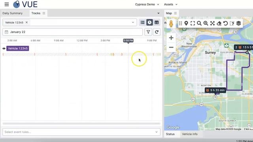This screenshot has width=253, height=142.
Task: Refresh the tracks data
Action: coord(157,32)
